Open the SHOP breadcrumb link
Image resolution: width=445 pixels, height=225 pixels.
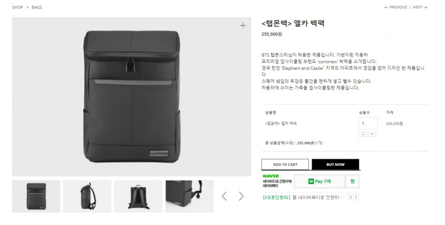point(17,8)
